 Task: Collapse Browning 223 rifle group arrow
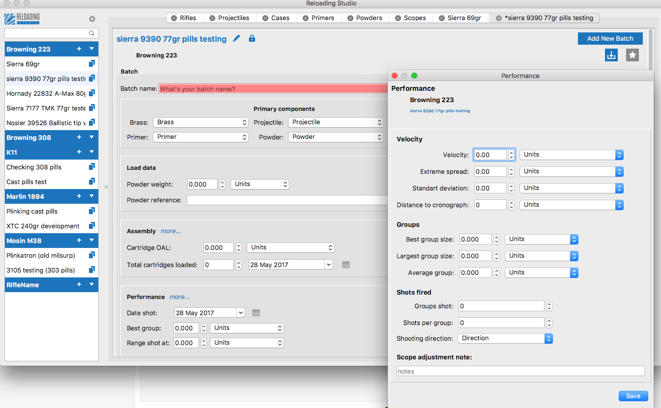tap(91, 49)
